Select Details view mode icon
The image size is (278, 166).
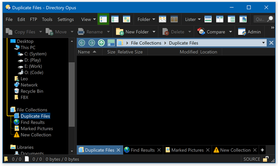[x=103, y=19]
